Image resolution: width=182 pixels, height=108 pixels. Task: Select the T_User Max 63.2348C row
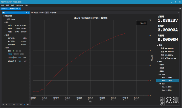coord(167,81)
